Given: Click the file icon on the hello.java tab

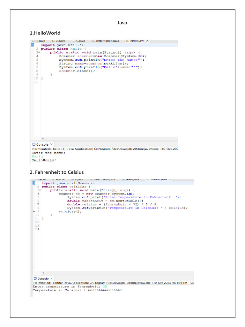Looking at the screenshot, I should tap(128, 41).
